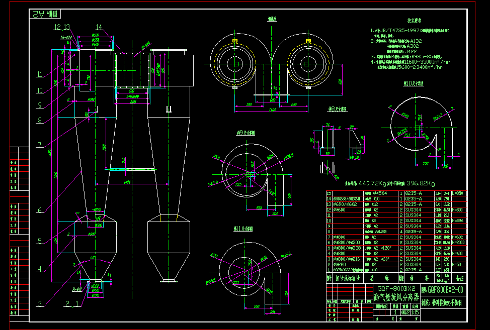
Task: Select the 件11尺寸图 scroll view label
Action: coord(243,227)
